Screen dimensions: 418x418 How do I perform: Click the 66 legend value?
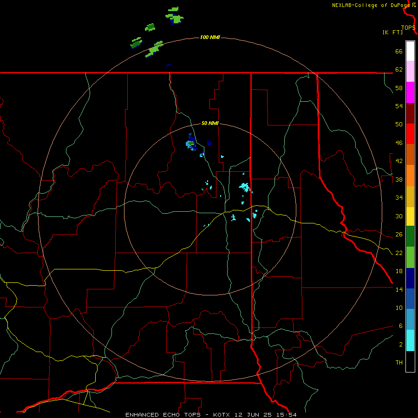click(x=399, y=51)
